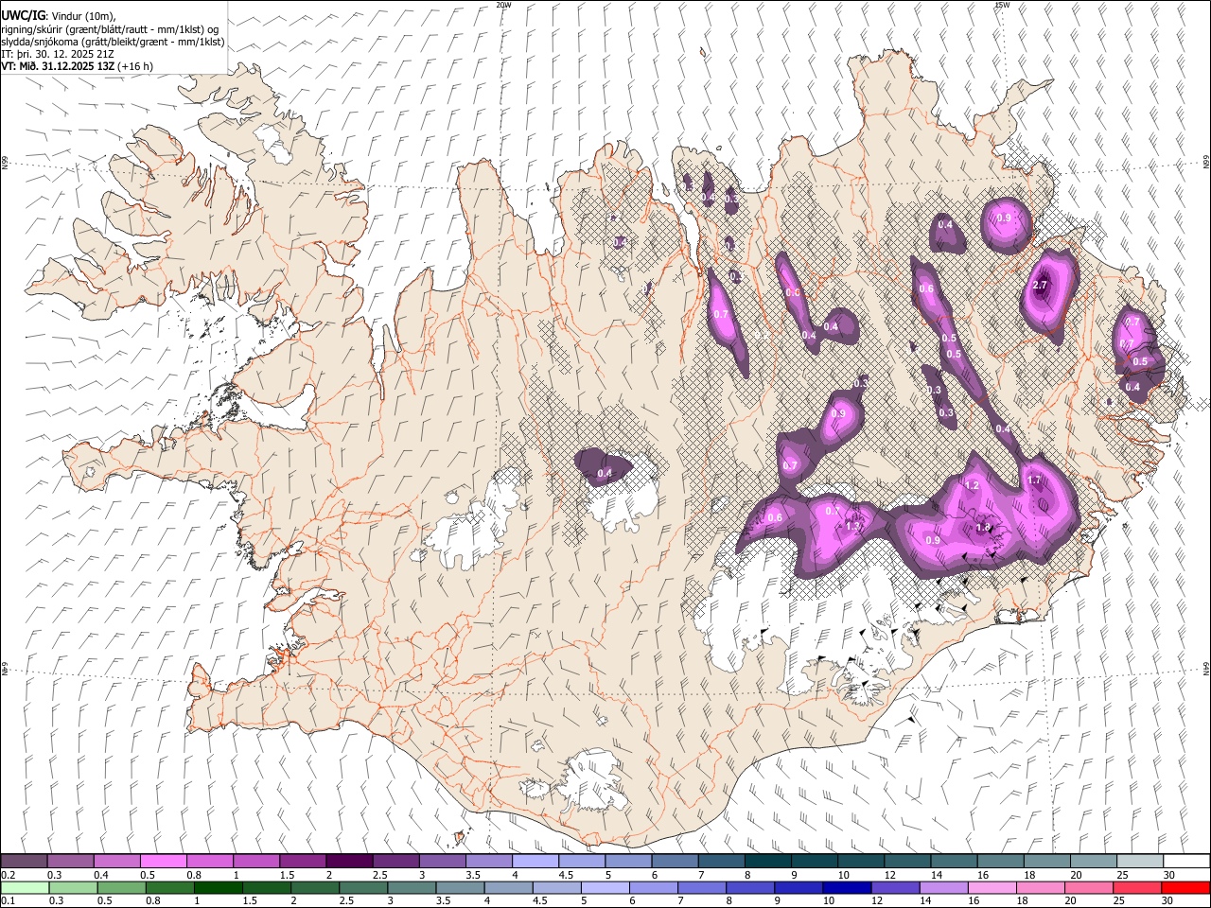
Task: Click the darkest purple legend swatch between 2 and 2.5
Action: 349,861
